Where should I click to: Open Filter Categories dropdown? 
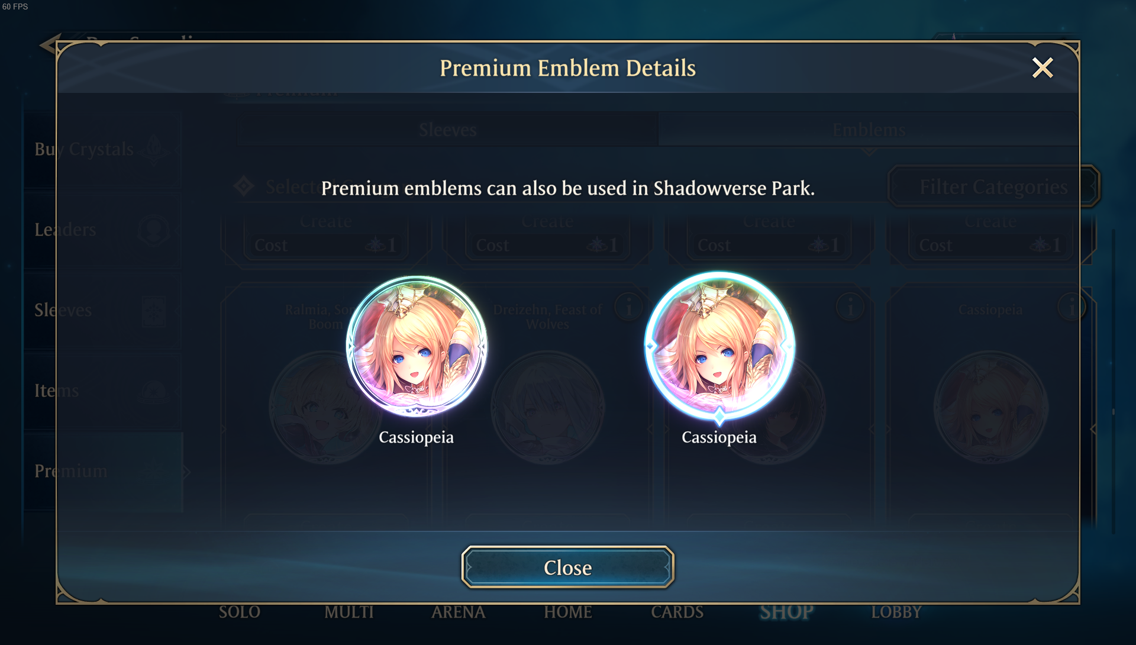(994, 186)
